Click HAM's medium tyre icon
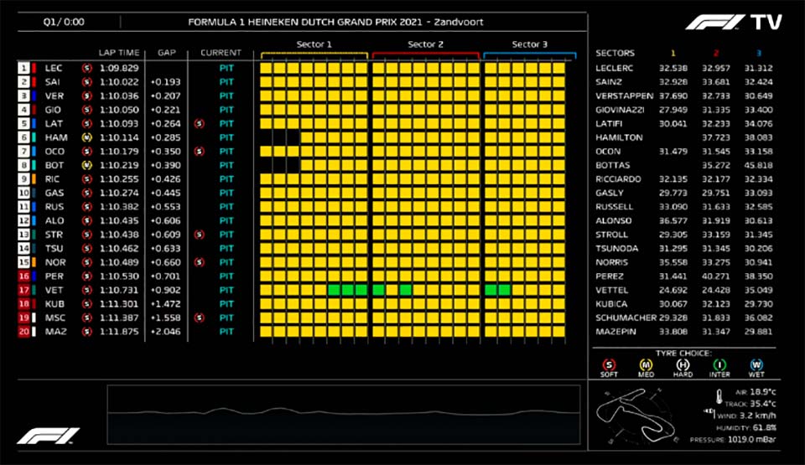The height and width of the screenshot is (465, 805). [86, 137]
